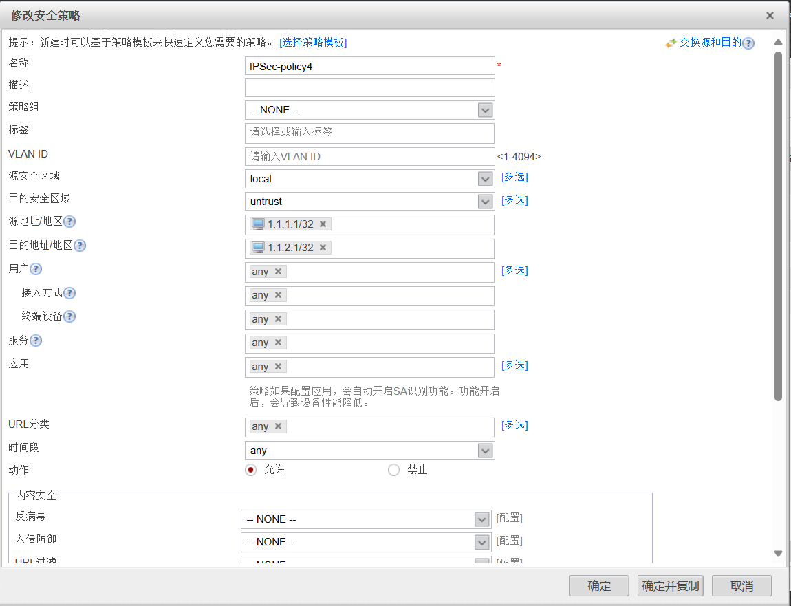
Task: Remove destination address 1.1.2.1/32 tag
Action: tap(323, 247)
